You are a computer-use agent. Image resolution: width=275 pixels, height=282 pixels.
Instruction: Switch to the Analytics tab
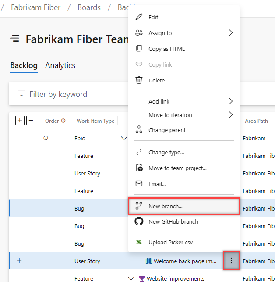pyautogui.click(x=60, y=65)
